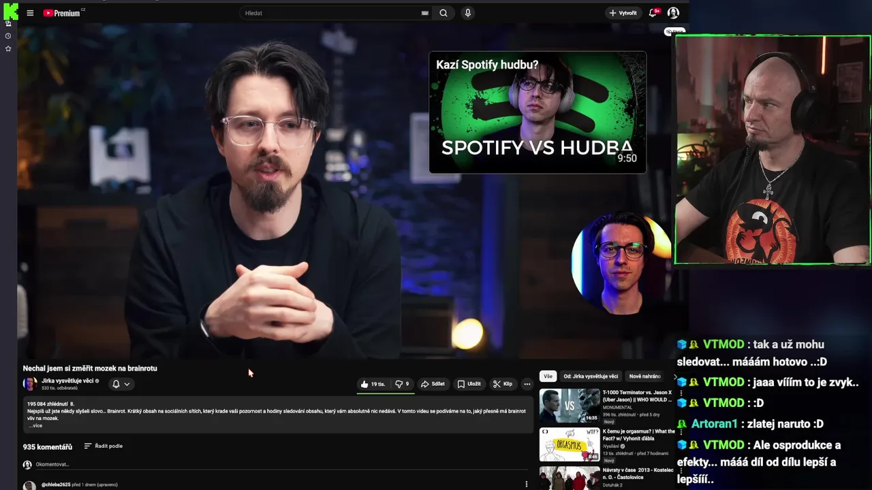
Task: Open the on-screen keyboard in search box
Action: [x=425, y=13]
